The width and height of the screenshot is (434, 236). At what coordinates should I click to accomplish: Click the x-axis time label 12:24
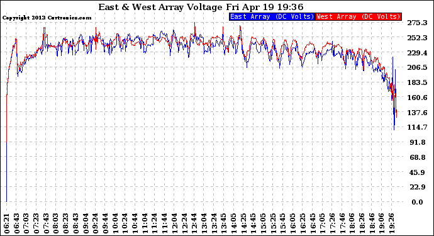click(x=184, y=223)
